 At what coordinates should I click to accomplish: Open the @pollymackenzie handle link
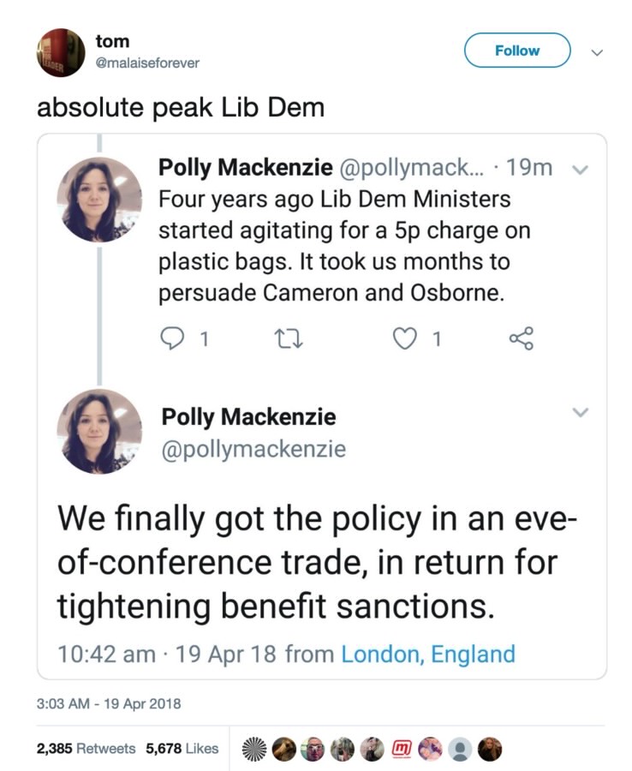(253, 447)
